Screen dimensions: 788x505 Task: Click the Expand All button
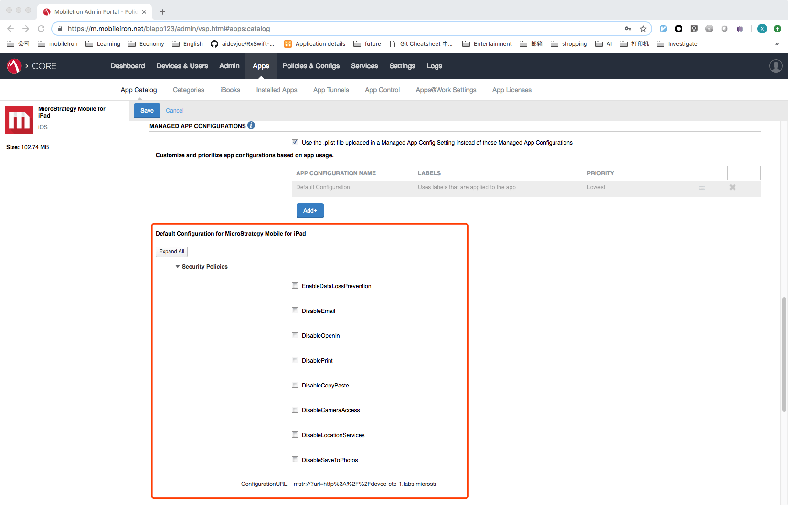tap(171, 252)
